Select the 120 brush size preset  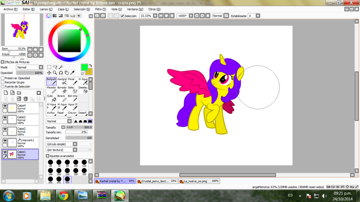pos(84,163)
